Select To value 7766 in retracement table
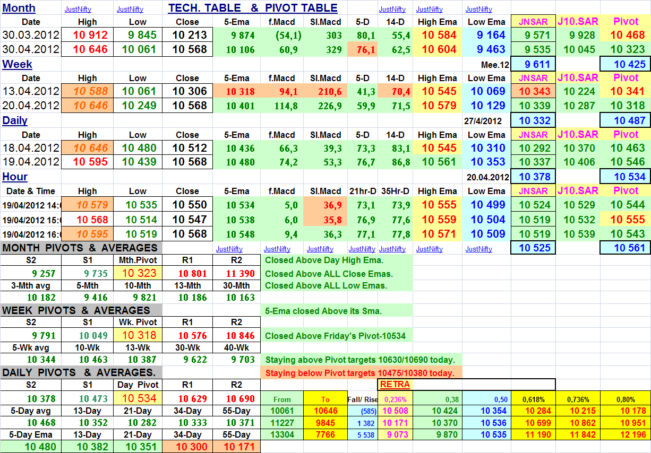 pyautogui.click(x=325, y=434)
